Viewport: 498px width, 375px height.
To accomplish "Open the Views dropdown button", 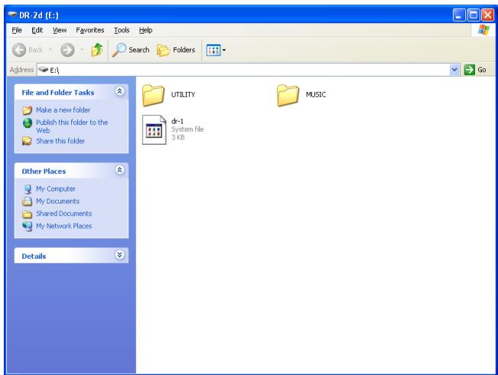I will click(219, 51).
